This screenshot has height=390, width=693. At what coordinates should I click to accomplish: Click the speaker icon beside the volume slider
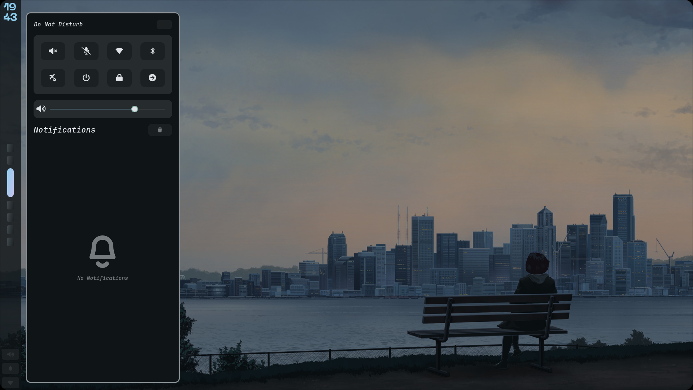(41, 109)
